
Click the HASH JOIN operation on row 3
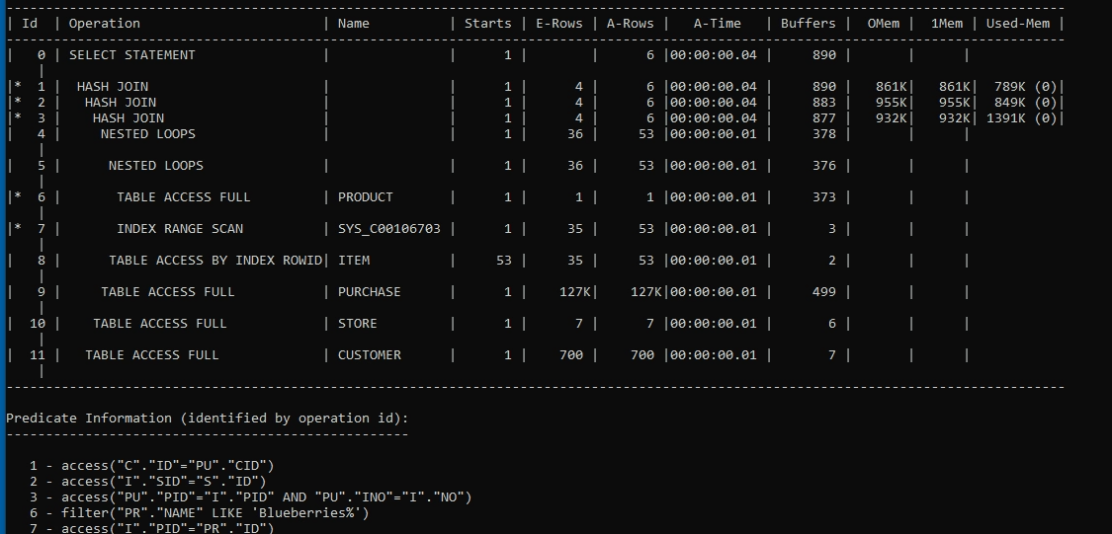[x=128, y=117]
